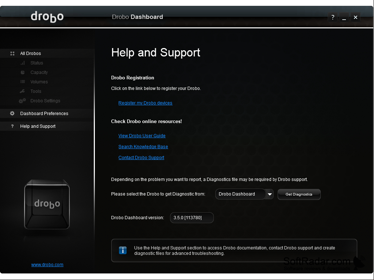
Task: Click the 'Depending on the problem you want to report' sentence
Action: (x=209, y=179)
